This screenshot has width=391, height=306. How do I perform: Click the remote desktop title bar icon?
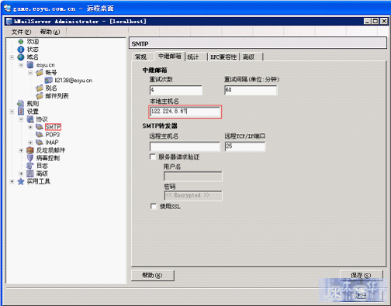click(x=8, y=9)
